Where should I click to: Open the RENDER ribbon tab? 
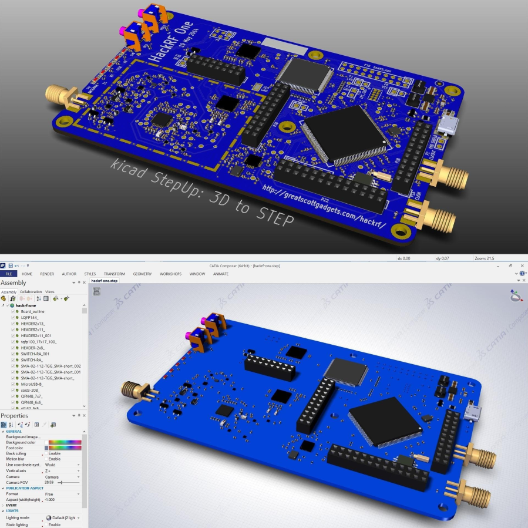47,274
